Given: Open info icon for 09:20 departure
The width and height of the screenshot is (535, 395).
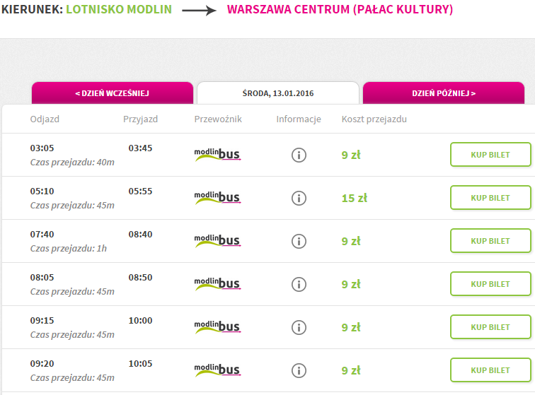Looking at the screenshot, I should coord(299,370).
